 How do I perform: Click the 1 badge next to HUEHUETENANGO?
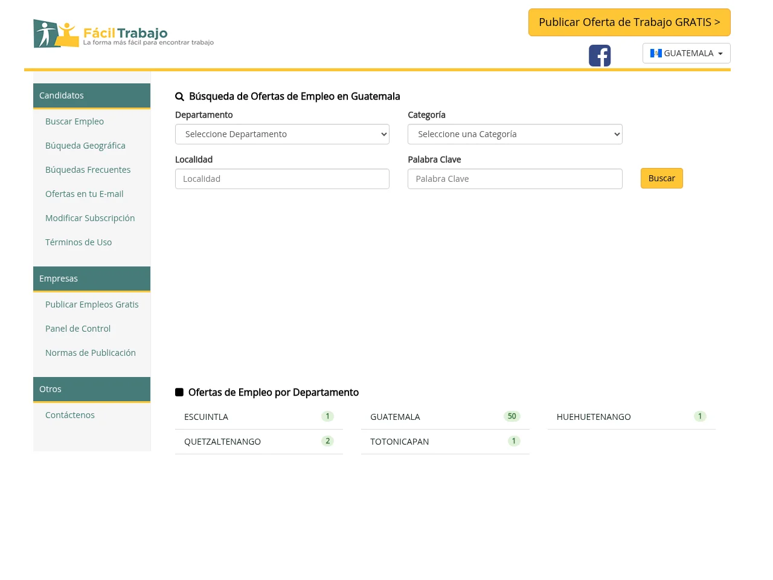pyautogui.click(x=700, y=416)
